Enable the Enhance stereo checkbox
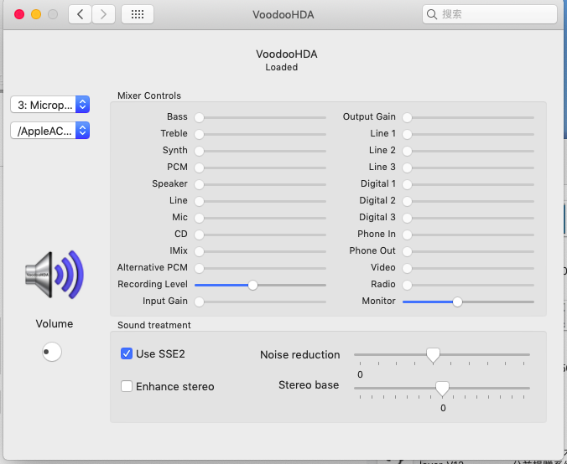This screenshot has width=567, height=464. click(127, 386)
